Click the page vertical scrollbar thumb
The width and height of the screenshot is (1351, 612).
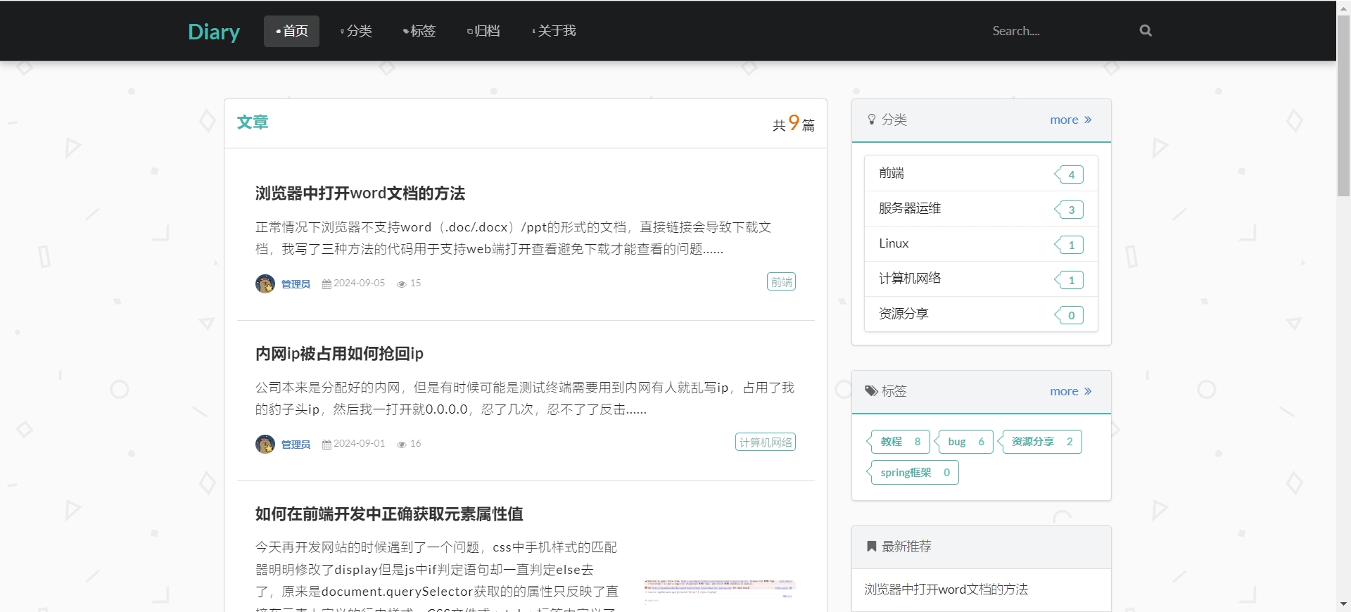click(1343, 106)
